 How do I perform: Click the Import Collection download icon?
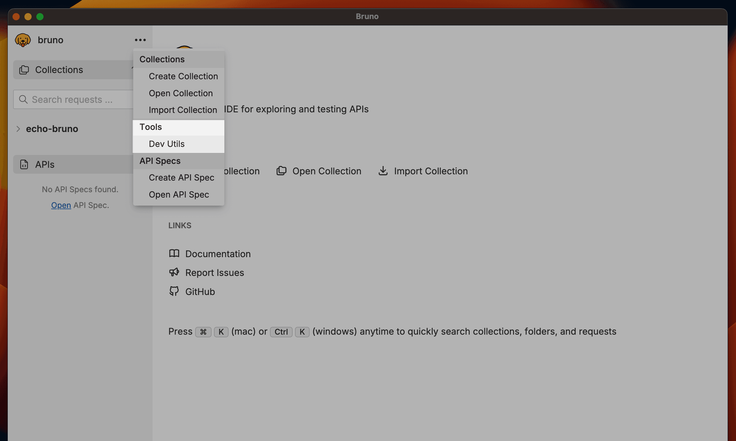(383, 171)
